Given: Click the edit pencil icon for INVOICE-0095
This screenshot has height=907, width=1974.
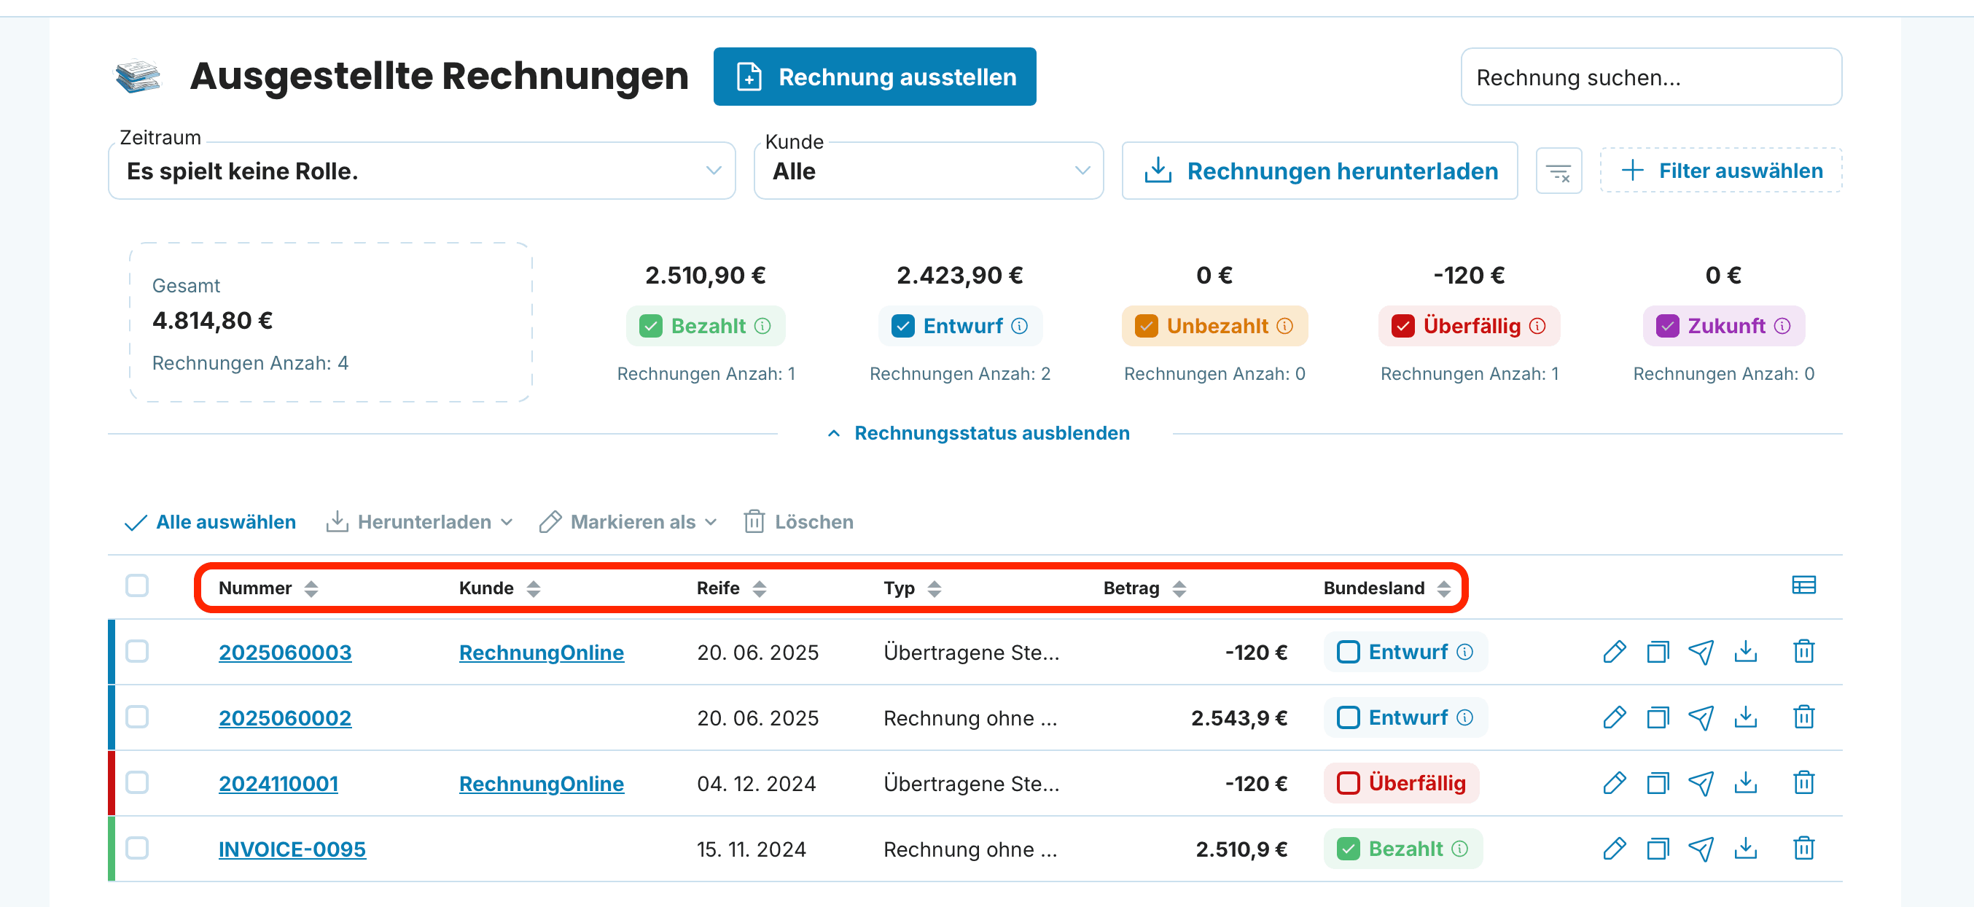Looking at the screenshot, I should [x=1614, y=848].
